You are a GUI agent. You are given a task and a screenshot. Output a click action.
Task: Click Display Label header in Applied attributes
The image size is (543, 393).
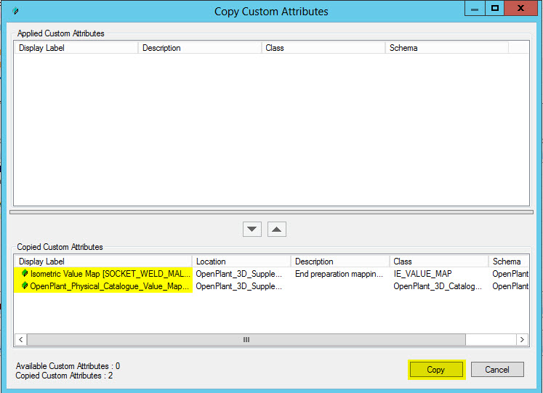(x=76, y=48)
